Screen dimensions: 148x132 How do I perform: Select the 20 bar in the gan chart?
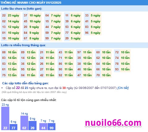33,125
